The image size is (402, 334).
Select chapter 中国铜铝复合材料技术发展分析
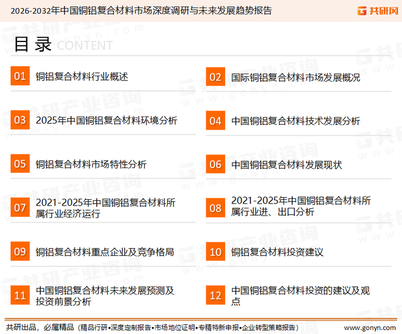[295, 121]
